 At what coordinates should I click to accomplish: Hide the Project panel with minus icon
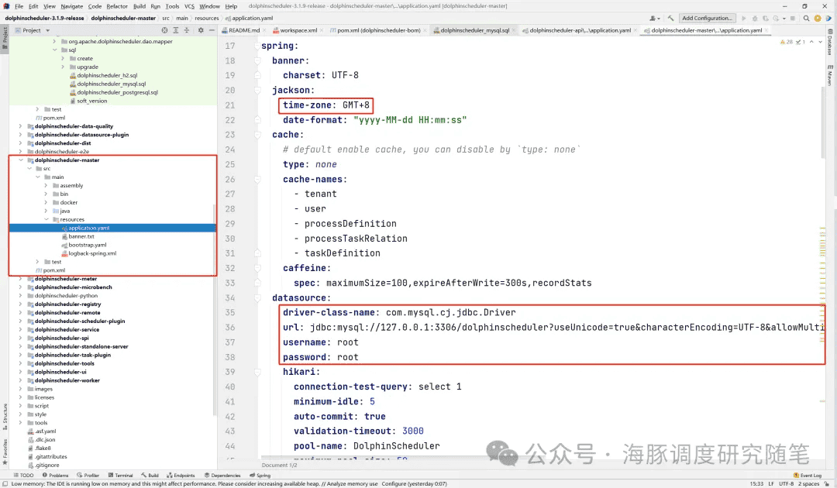click(x=212, y=30)
